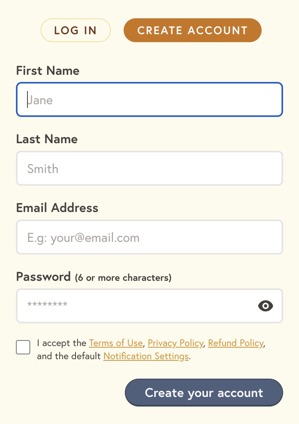The image size is (299, 424).
Task: Open the Terms of Use link
Action: 116,343
